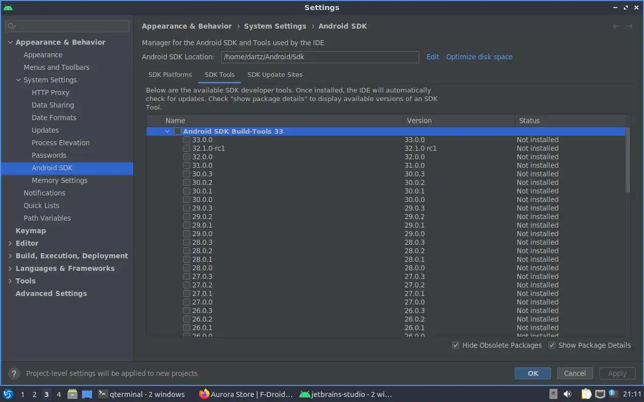Check the 28.0.3 build tools checkbox

click(x=186, y=242)
